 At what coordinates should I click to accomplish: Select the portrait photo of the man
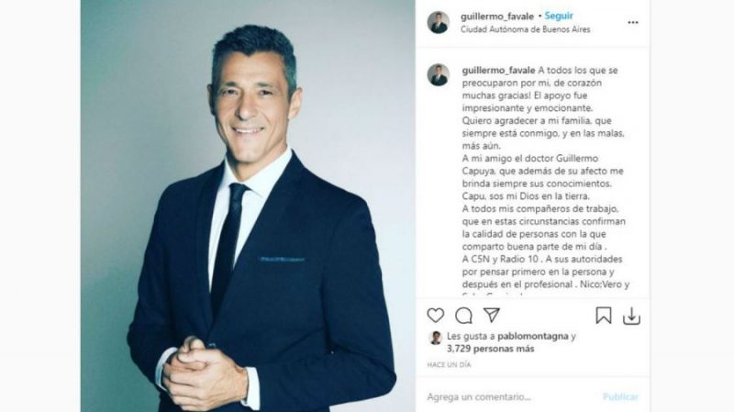tap(248, 206)
